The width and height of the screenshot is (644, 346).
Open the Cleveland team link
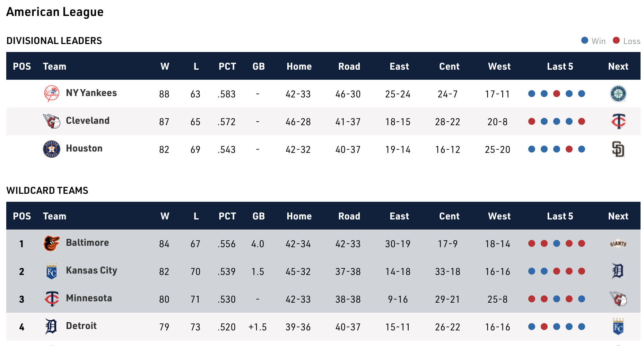(88, 121)
